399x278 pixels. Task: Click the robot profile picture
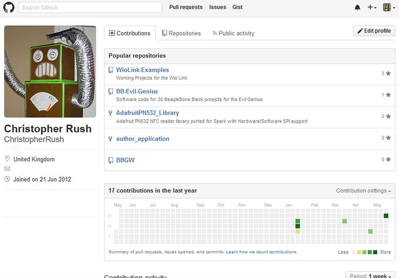pos(50,72)
